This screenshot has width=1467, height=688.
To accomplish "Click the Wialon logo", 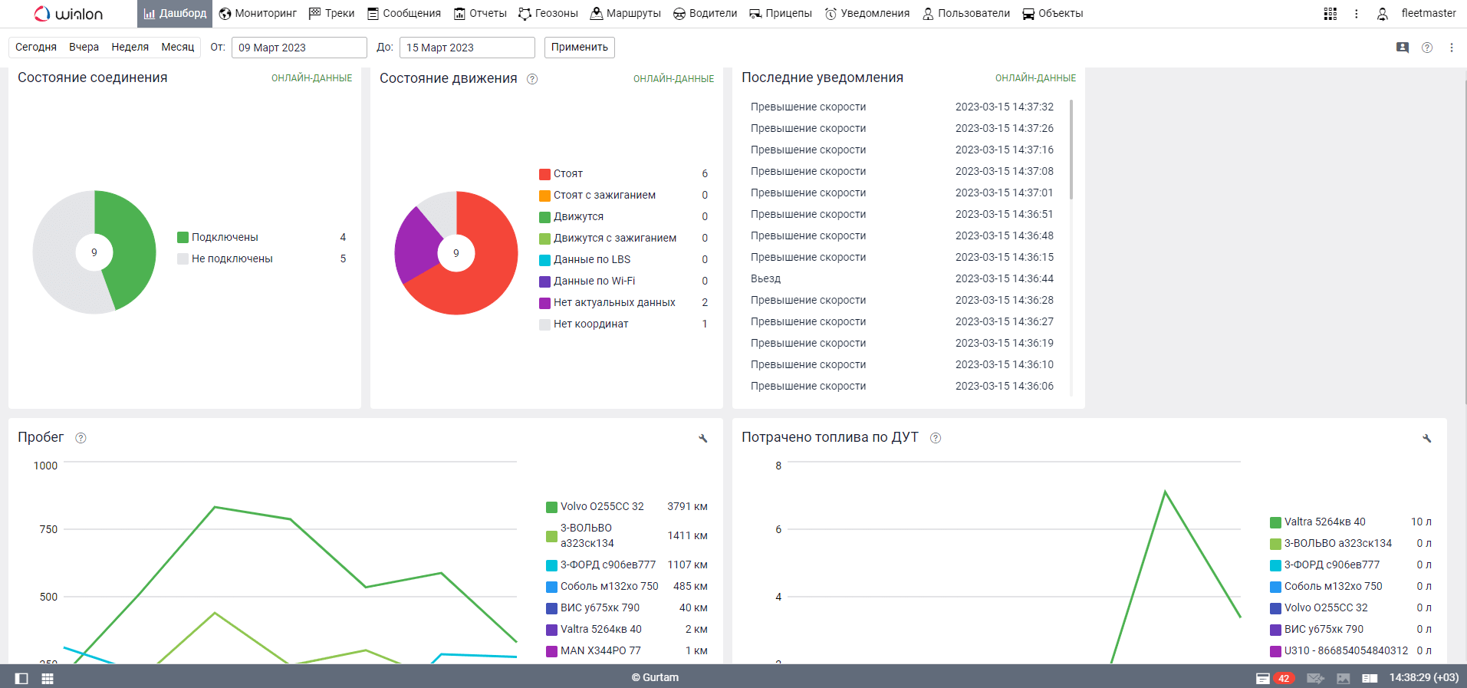I will (68, 14).
